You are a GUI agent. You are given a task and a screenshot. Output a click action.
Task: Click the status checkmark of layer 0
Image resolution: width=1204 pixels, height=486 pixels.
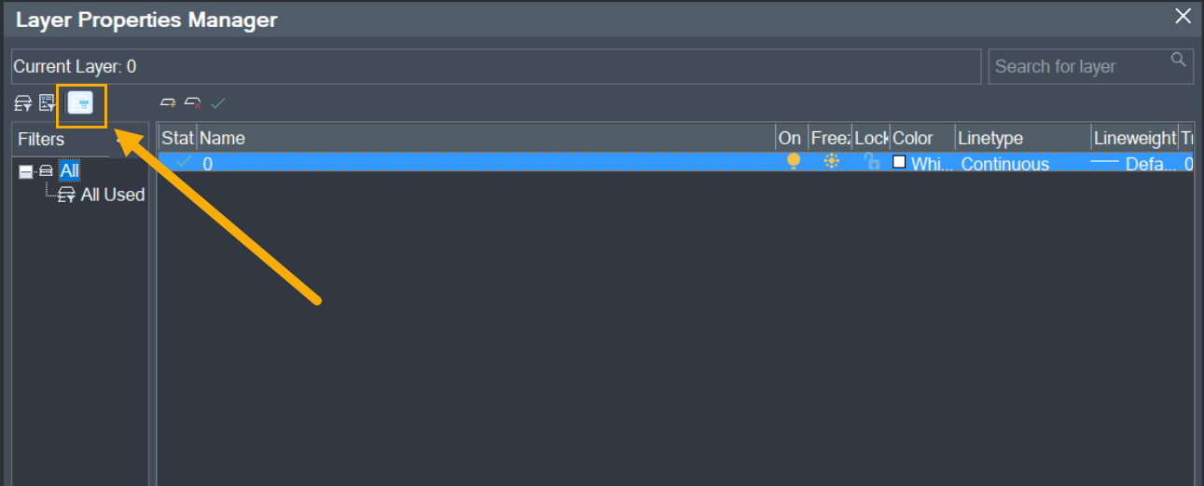[x=184, y=161]
